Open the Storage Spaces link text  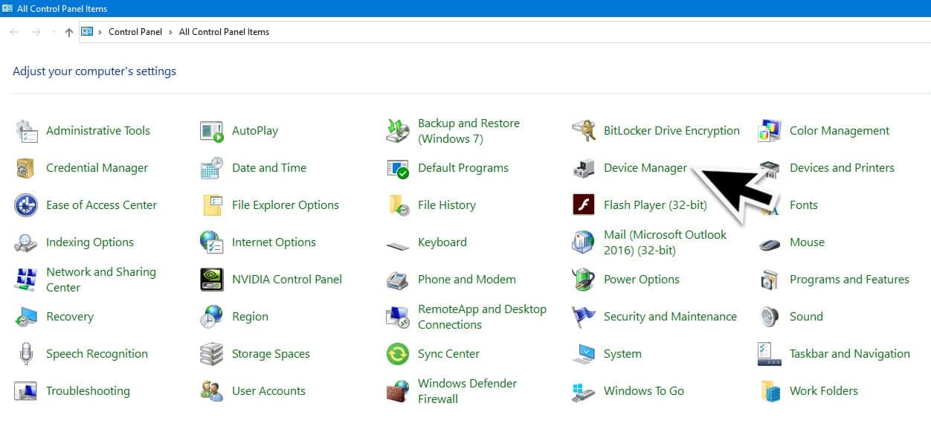point(271,354)
